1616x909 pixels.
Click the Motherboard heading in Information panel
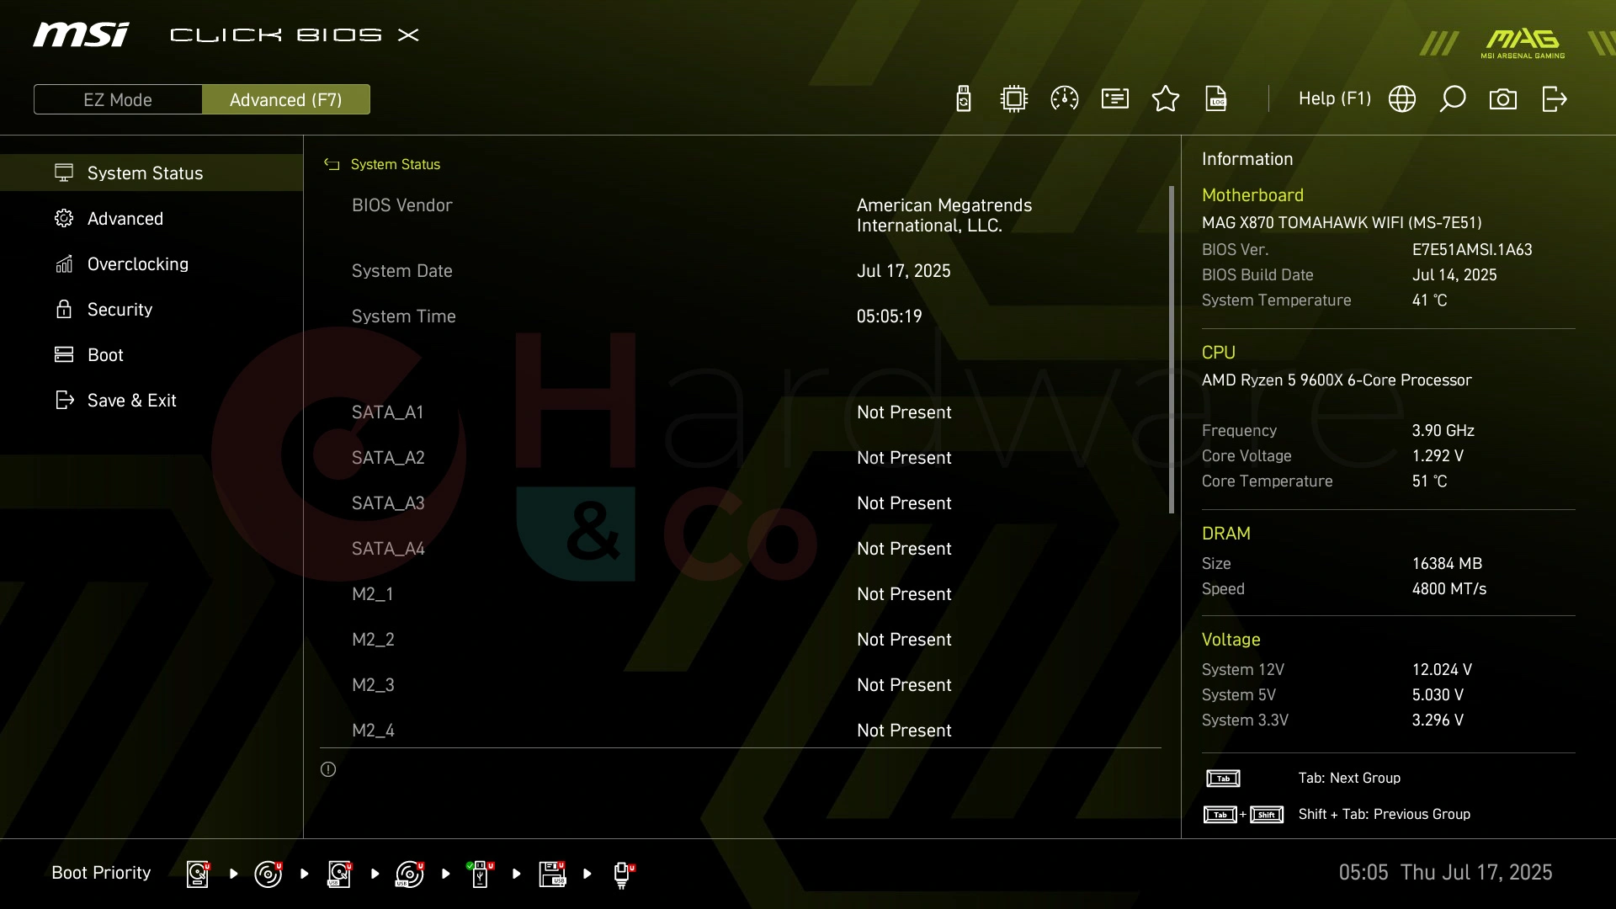1252,195
